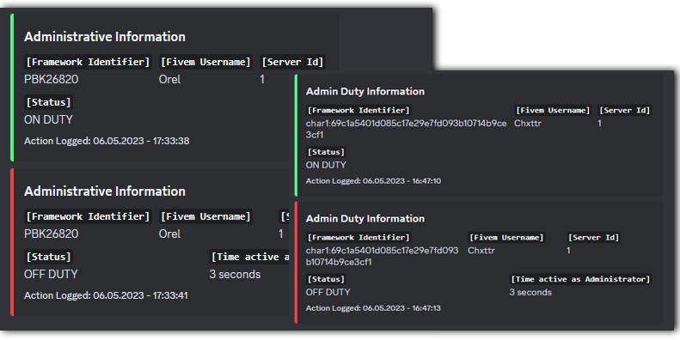Click [Framework Identifier] label in 16:47:13 embed

coord(358,238)
